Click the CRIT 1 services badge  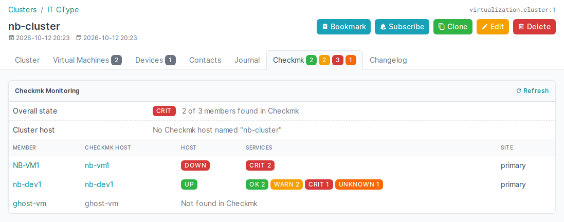point(319,184)
